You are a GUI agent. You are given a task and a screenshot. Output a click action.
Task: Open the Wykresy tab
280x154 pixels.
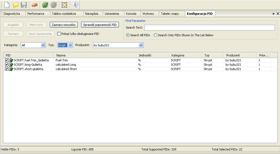[148, 14]
